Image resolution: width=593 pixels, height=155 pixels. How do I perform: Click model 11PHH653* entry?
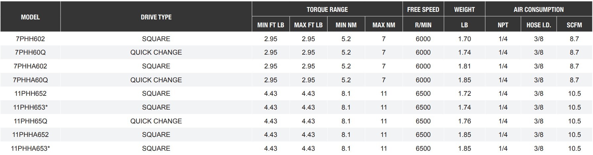click(x=30, y=107)
